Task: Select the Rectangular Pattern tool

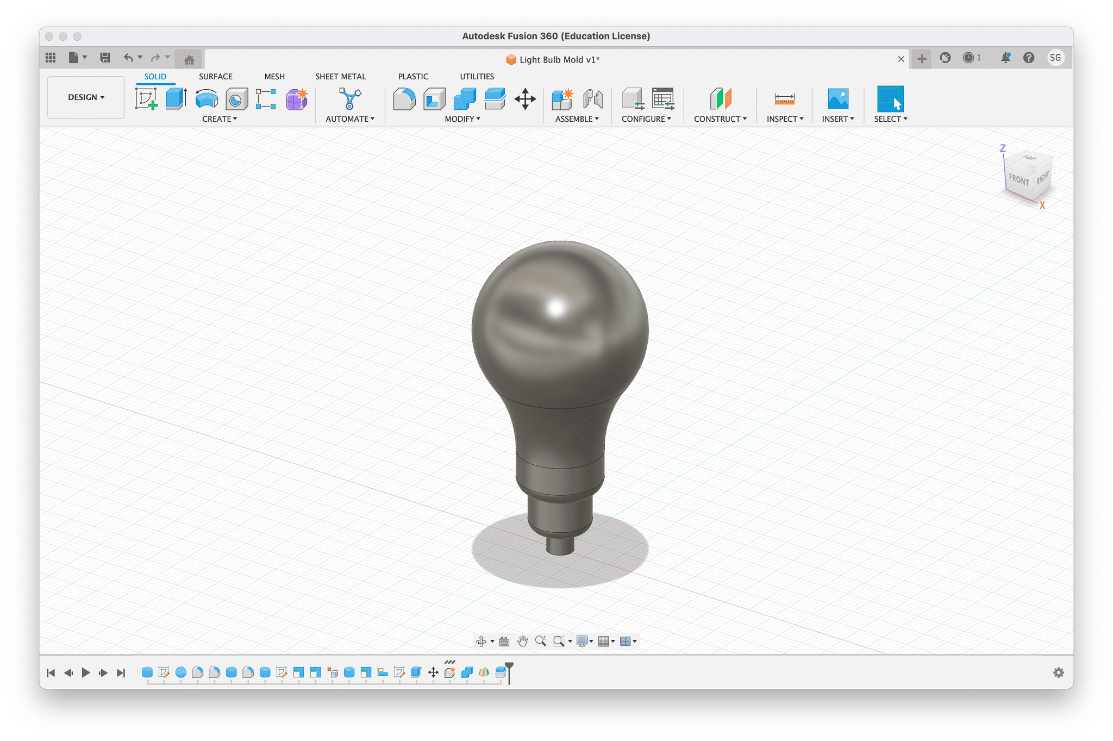Action: pyautogui.click(x=266, y=99)
